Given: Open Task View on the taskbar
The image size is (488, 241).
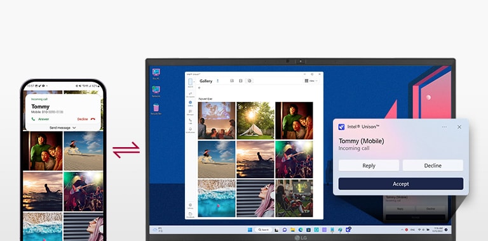Looking at the screenshot, I should point(276,230).
